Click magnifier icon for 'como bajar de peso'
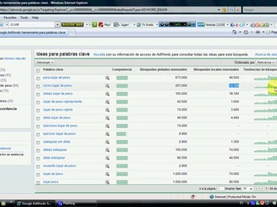Screen dimensions: 277x207 tap(107, 86)
